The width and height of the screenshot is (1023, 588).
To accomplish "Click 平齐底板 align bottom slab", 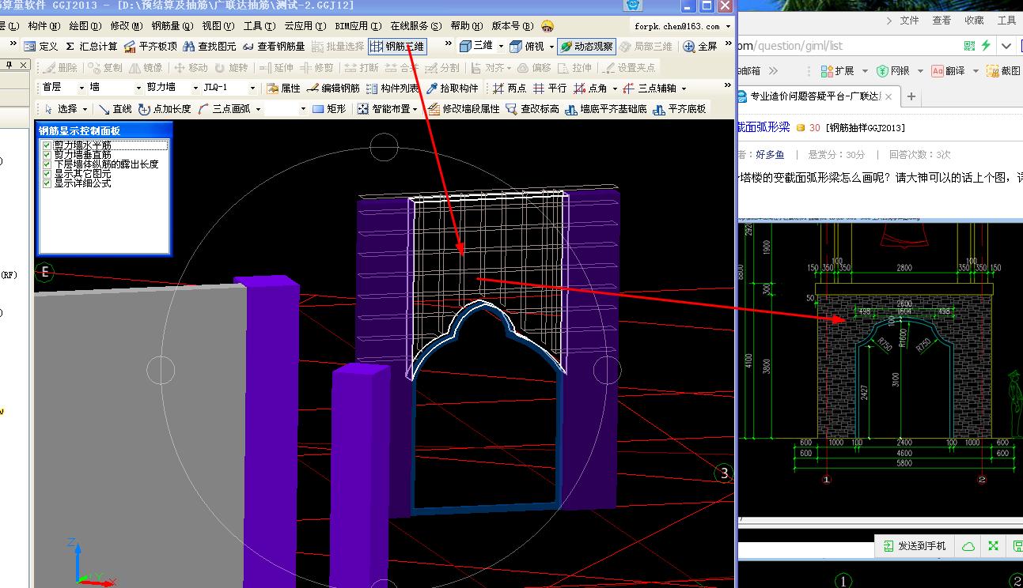I will pos(680,108).
